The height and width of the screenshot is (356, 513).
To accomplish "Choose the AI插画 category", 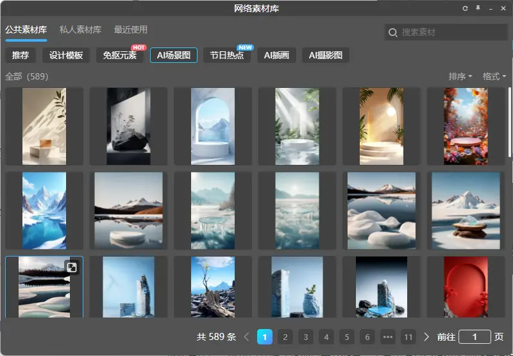I will (276, 55).
